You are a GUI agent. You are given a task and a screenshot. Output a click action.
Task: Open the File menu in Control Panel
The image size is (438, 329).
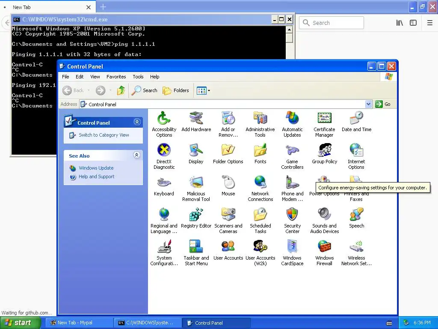pos(65,77)
